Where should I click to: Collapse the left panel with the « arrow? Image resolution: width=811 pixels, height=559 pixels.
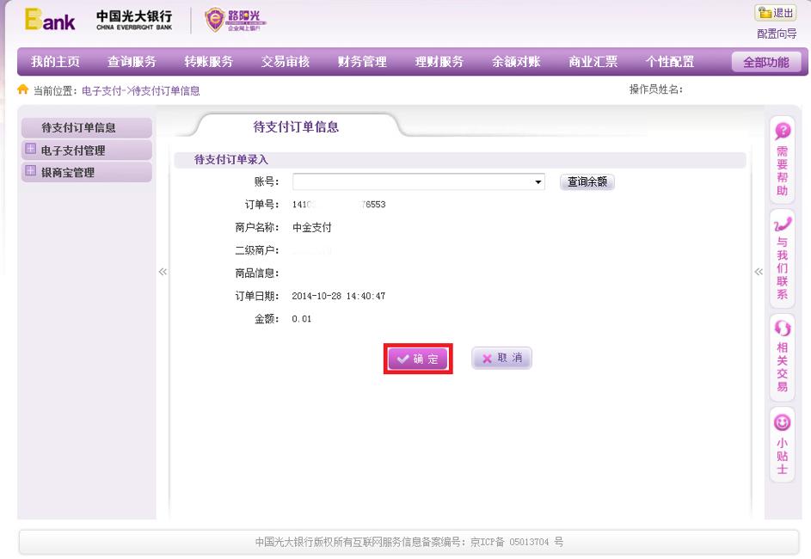162,271
